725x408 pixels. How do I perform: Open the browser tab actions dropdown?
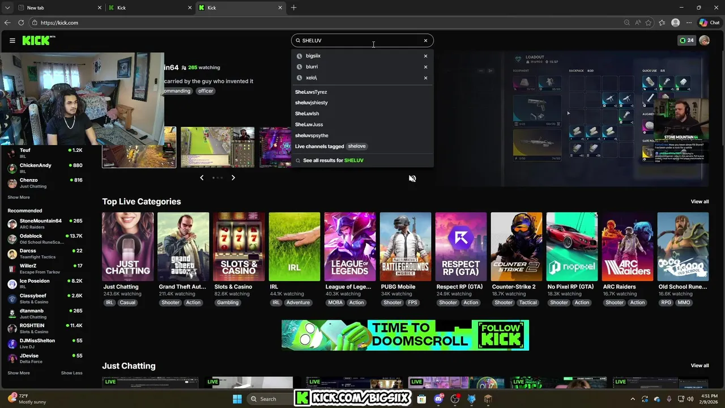7,8
